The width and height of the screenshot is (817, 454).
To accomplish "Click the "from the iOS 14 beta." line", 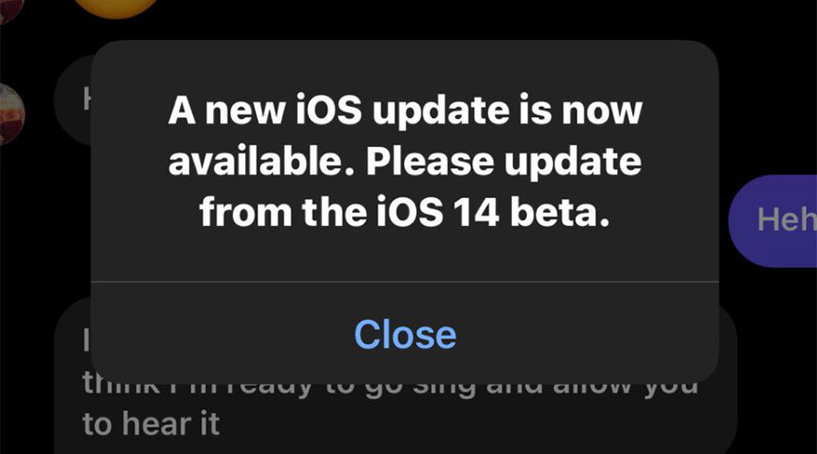I will [405, 212].
